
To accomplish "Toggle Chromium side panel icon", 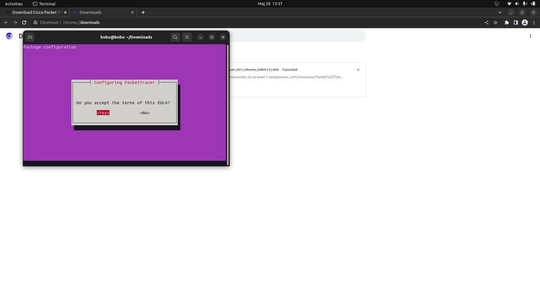I will coord(516,22).
